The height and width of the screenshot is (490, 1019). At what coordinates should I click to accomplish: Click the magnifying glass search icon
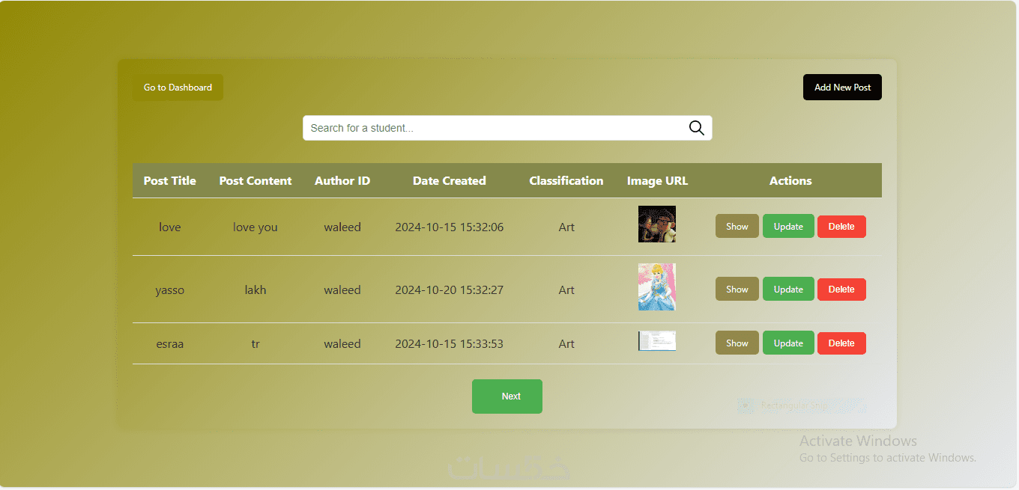pyautogui.click(x=697, y=128)
